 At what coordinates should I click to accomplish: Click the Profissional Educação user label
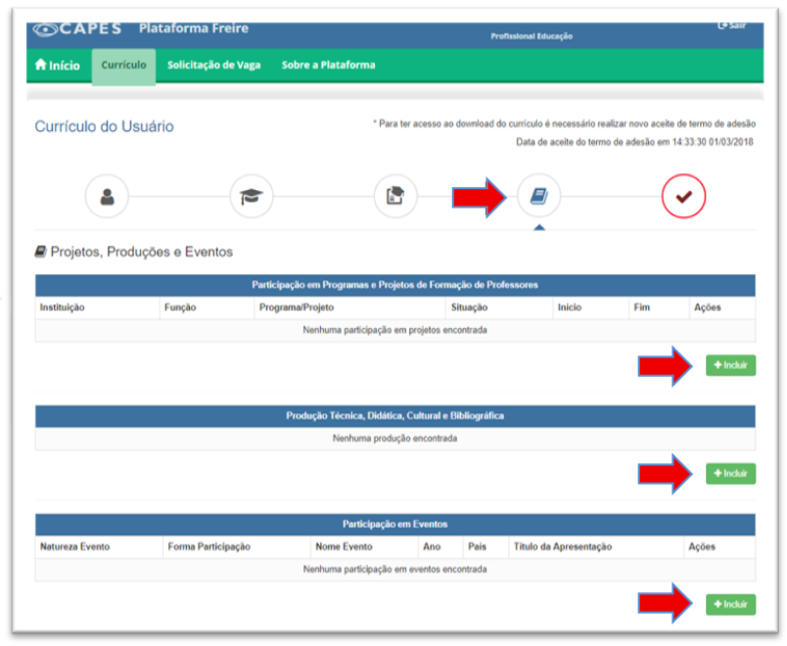[x=532, y=36]
